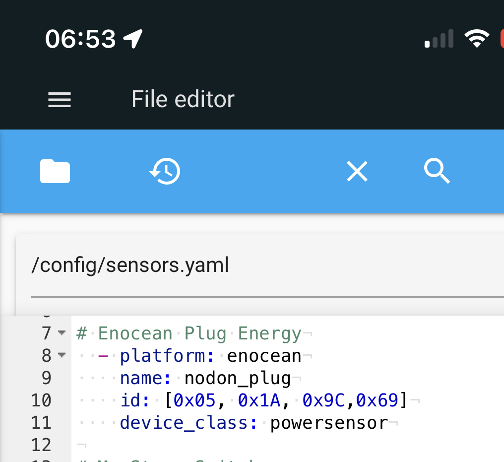The height and width of the screenshot is (462, 504).
Task: Click line number 9 in the gutter
Action: pos(46,378)
